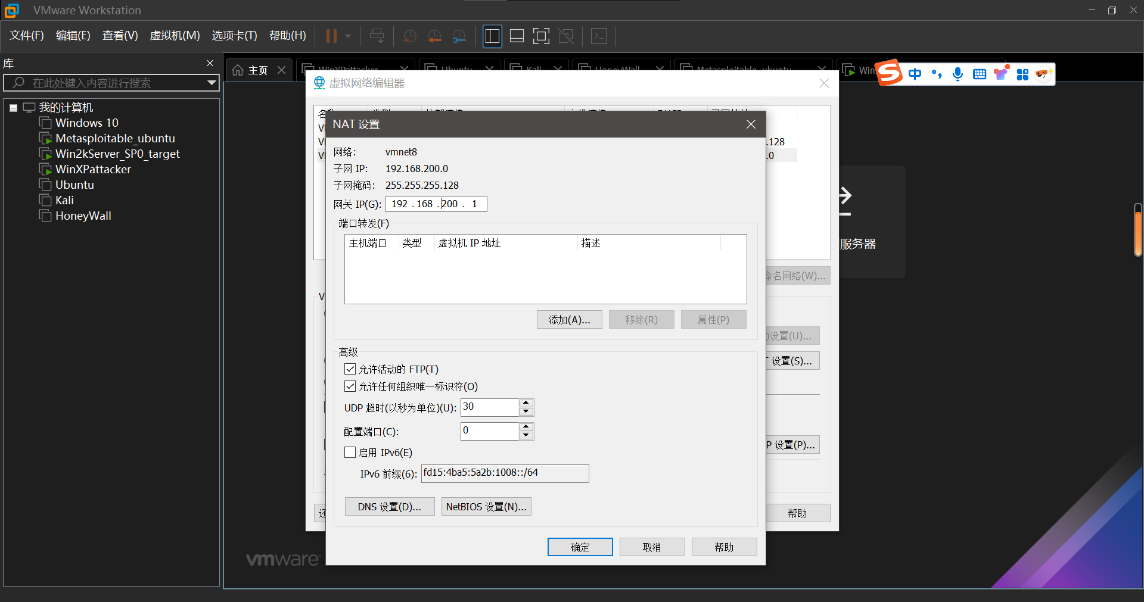Decrease UDP timeout with down arrow
Viewport: 1144px width, 602px height.
click(x=526, y=411)
